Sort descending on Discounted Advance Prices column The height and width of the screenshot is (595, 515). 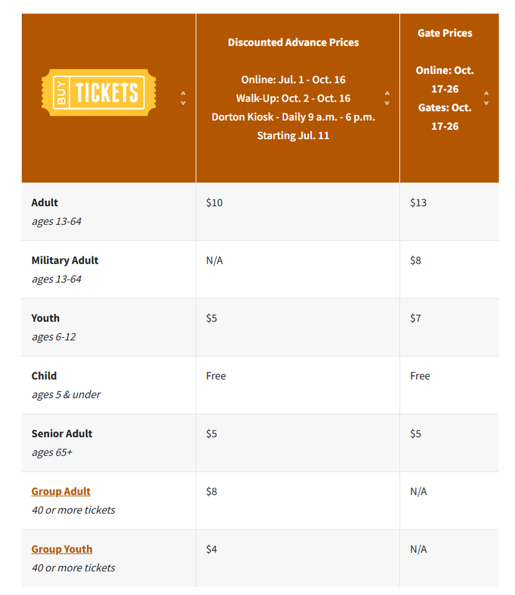pos(387,103)
